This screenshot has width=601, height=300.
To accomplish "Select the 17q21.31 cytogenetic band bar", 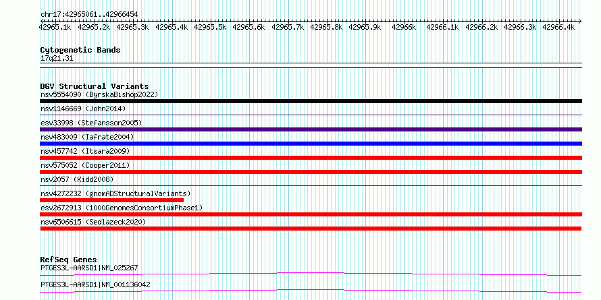I will [311, 65].
